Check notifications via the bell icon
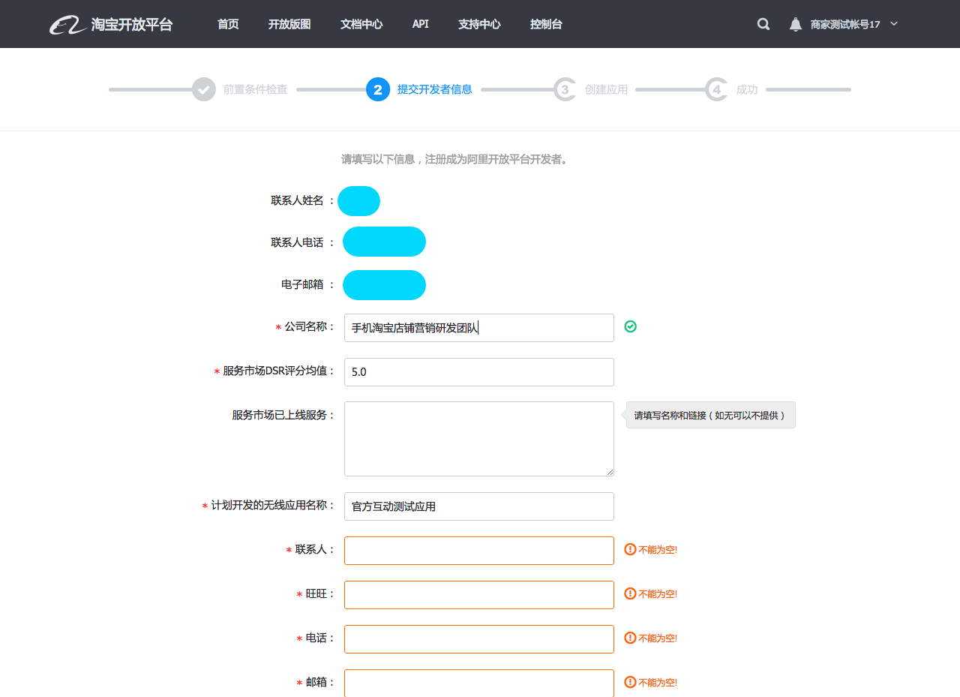Image resolution: width=960 pixels, height=697 pixels. click(794, 24)
